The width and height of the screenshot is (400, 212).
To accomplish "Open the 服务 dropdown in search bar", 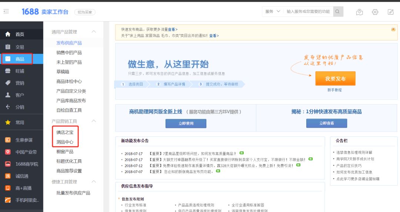I will point(273,11).
